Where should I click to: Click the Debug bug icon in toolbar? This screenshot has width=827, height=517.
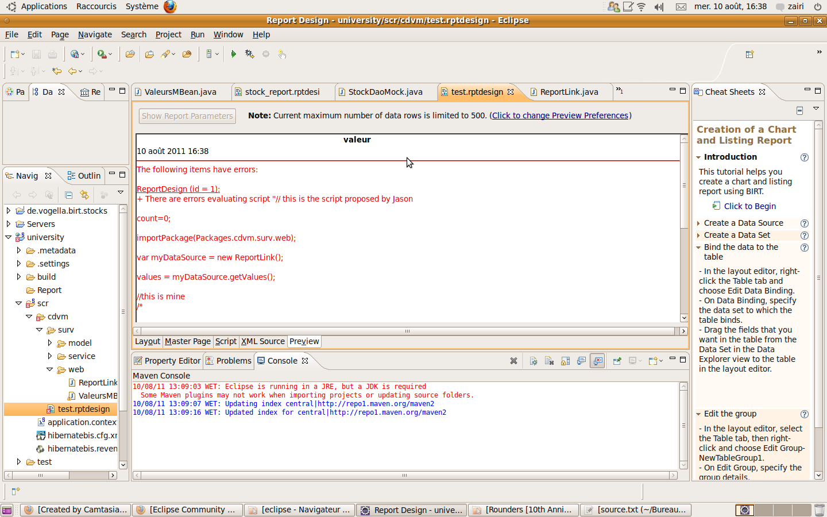point(249,54)
